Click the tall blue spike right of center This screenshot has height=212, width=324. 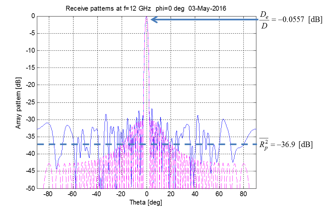[x=197, y=116]
